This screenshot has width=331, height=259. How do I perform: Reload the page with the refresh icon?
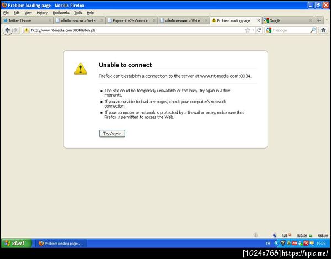pos(259,30)
